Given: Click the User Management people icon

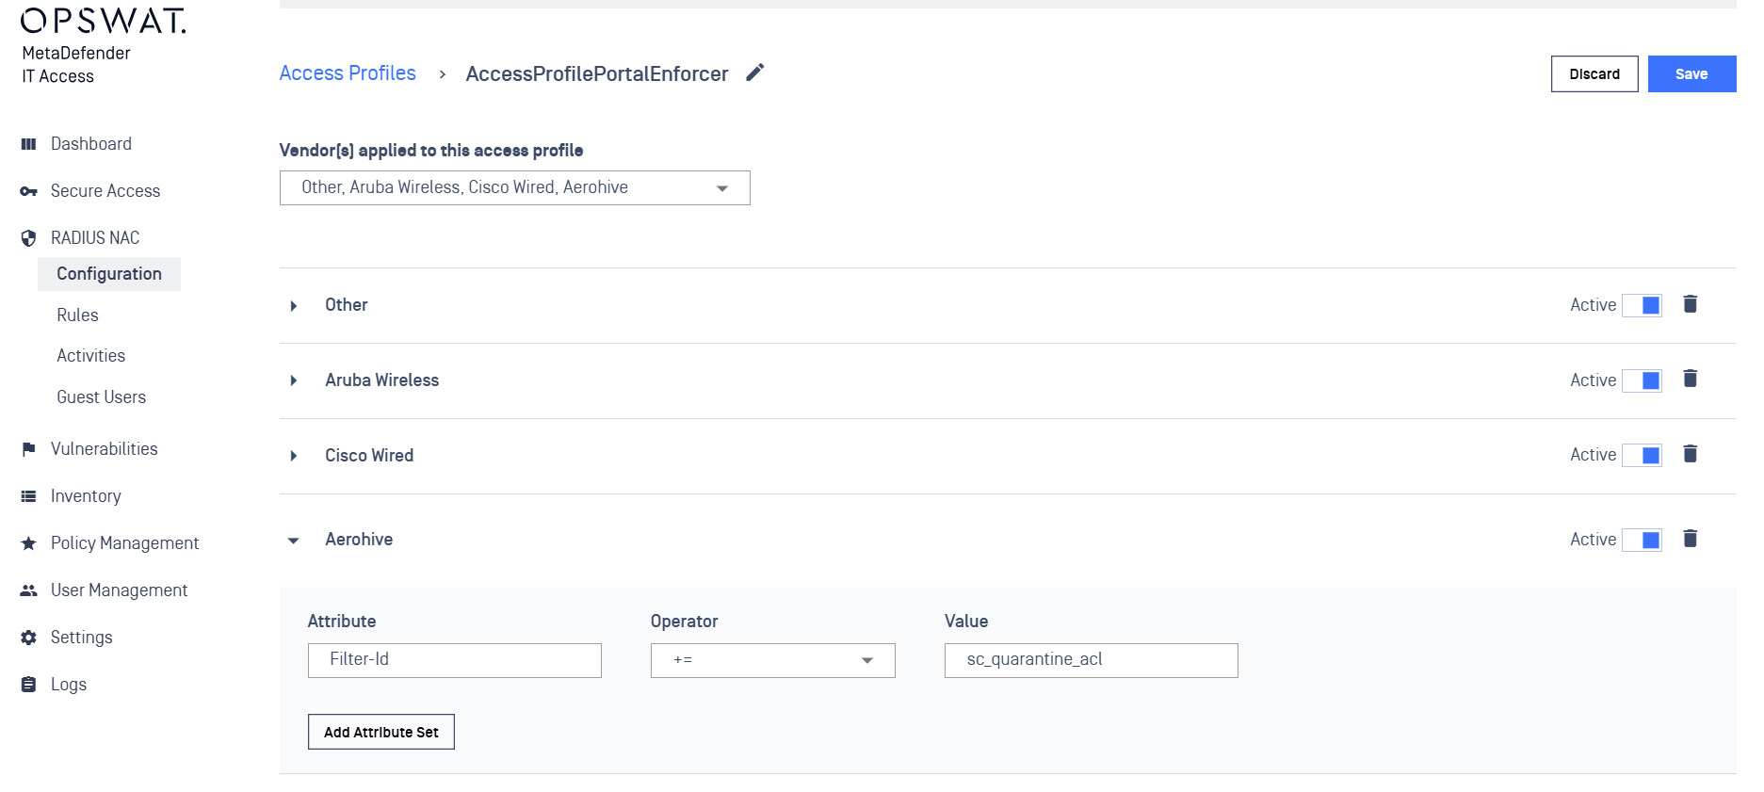Looking at the screenshot, I should click(x=28, y=590).
